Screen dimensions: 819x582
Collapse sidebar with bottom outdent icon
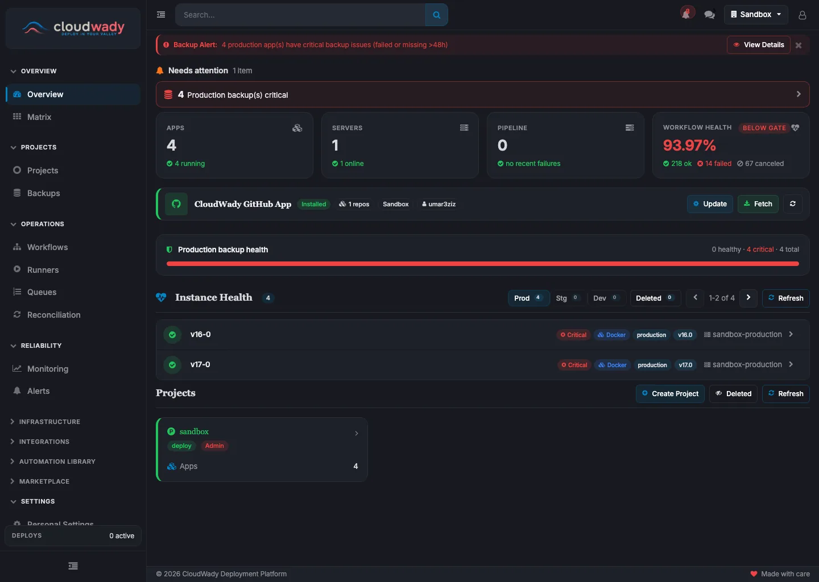point(73,566)
